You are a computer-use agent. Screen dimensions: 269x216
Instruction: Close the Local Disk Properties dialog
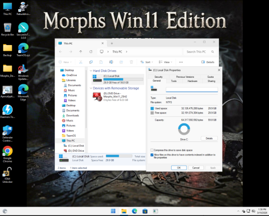pos(219,70)
